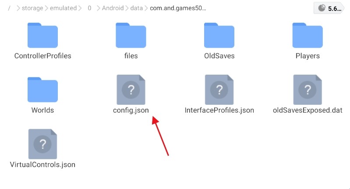
Task: Open the Worlds folder
Action: [42, 89]
